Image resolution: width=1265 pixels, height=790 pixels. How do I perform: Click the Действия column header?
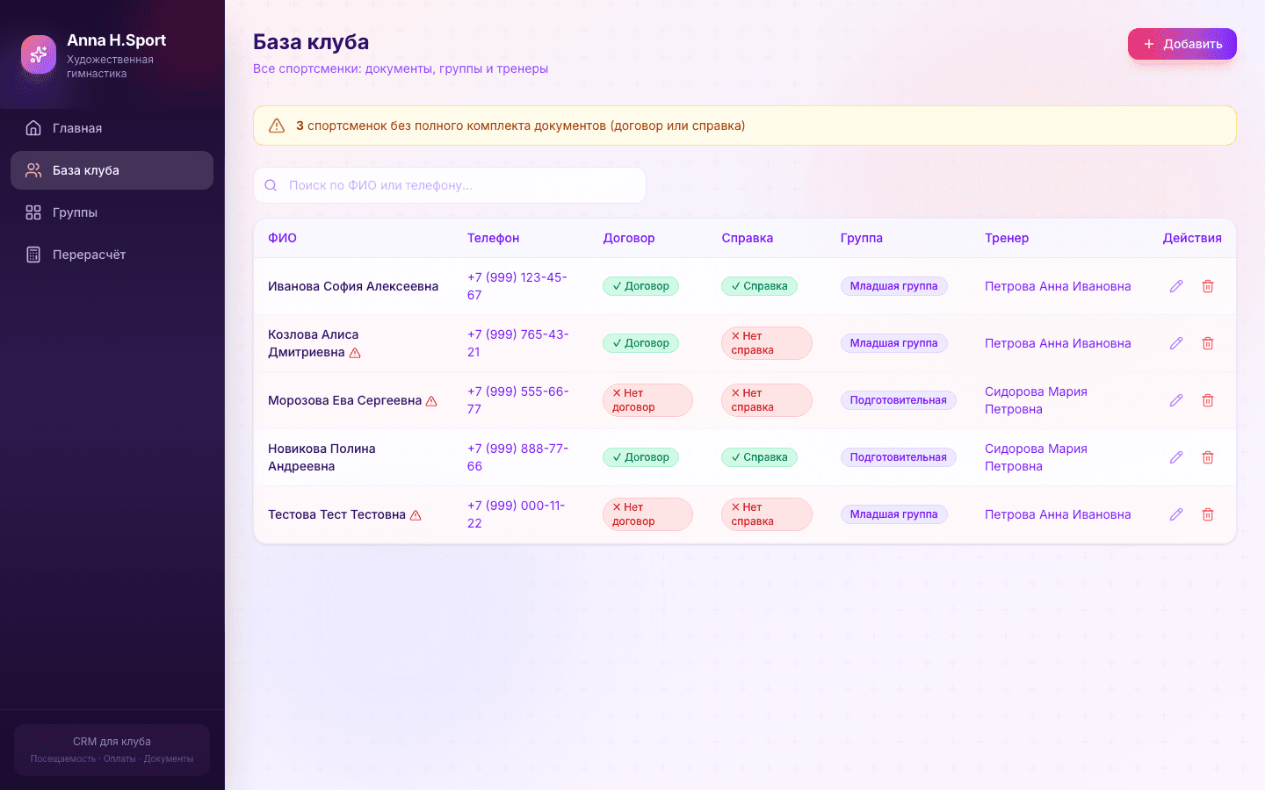click(x=1192, y=238)
